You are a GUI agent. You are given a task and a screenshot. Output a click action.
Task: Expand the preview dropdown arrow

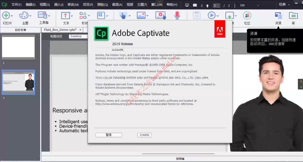pyautogui.click(x=218, y=16)
